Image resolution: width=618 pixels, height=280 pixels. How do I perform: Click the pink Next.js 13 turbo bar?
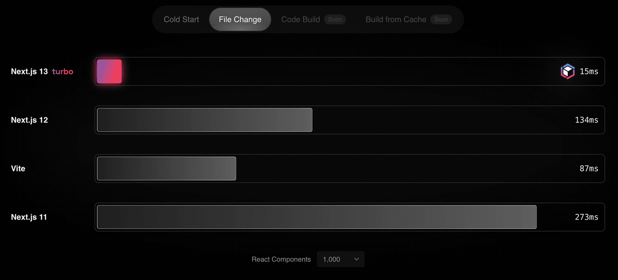pyautogui.click(x=109, y=72)
